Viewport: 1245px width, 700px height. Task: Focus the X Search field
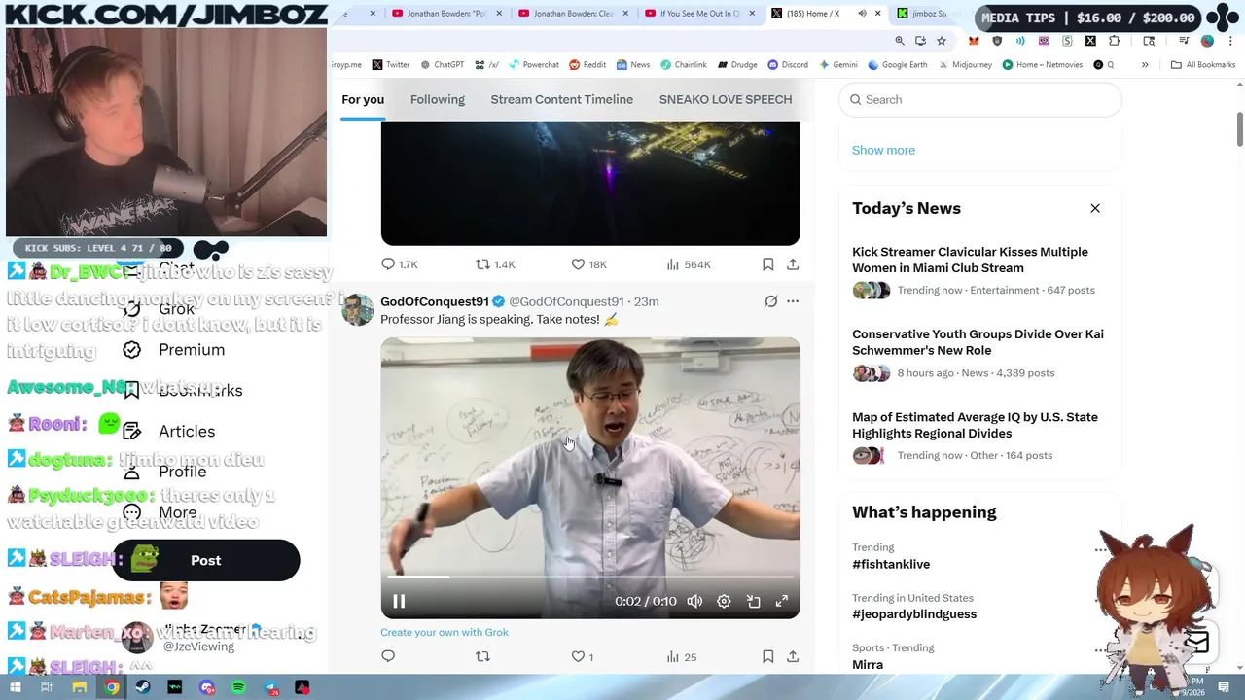pos(980,100)
